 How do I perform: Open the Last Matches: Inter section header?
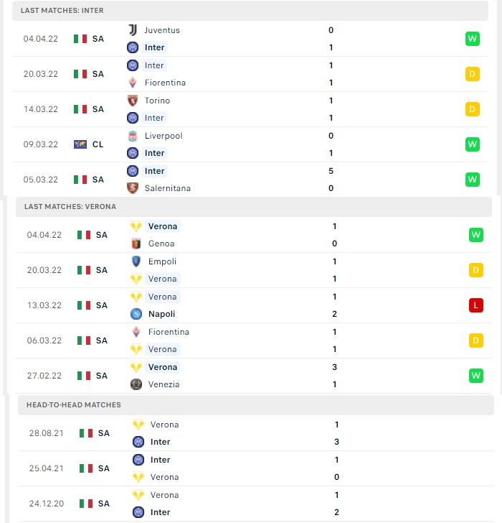[x=250, y=10]
